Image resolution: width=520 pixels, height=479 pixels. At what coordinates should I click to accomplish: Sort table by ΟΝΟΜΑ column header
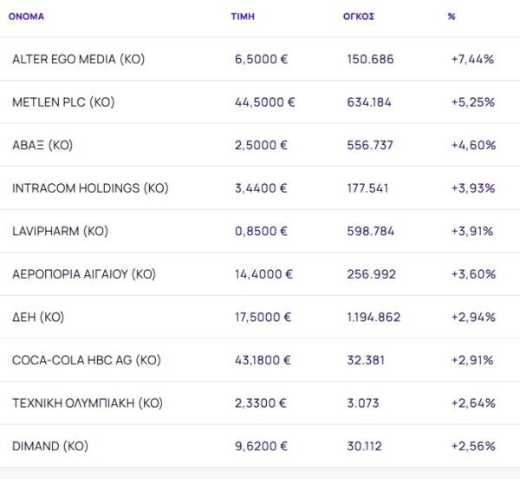(26, 16)
